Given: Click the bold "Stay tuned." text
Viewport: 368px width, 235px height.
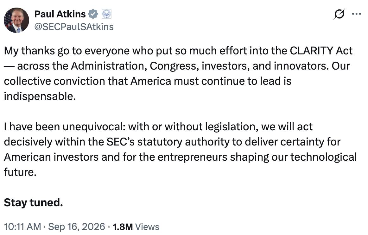Looking at the screenshot, I should 33,203.
